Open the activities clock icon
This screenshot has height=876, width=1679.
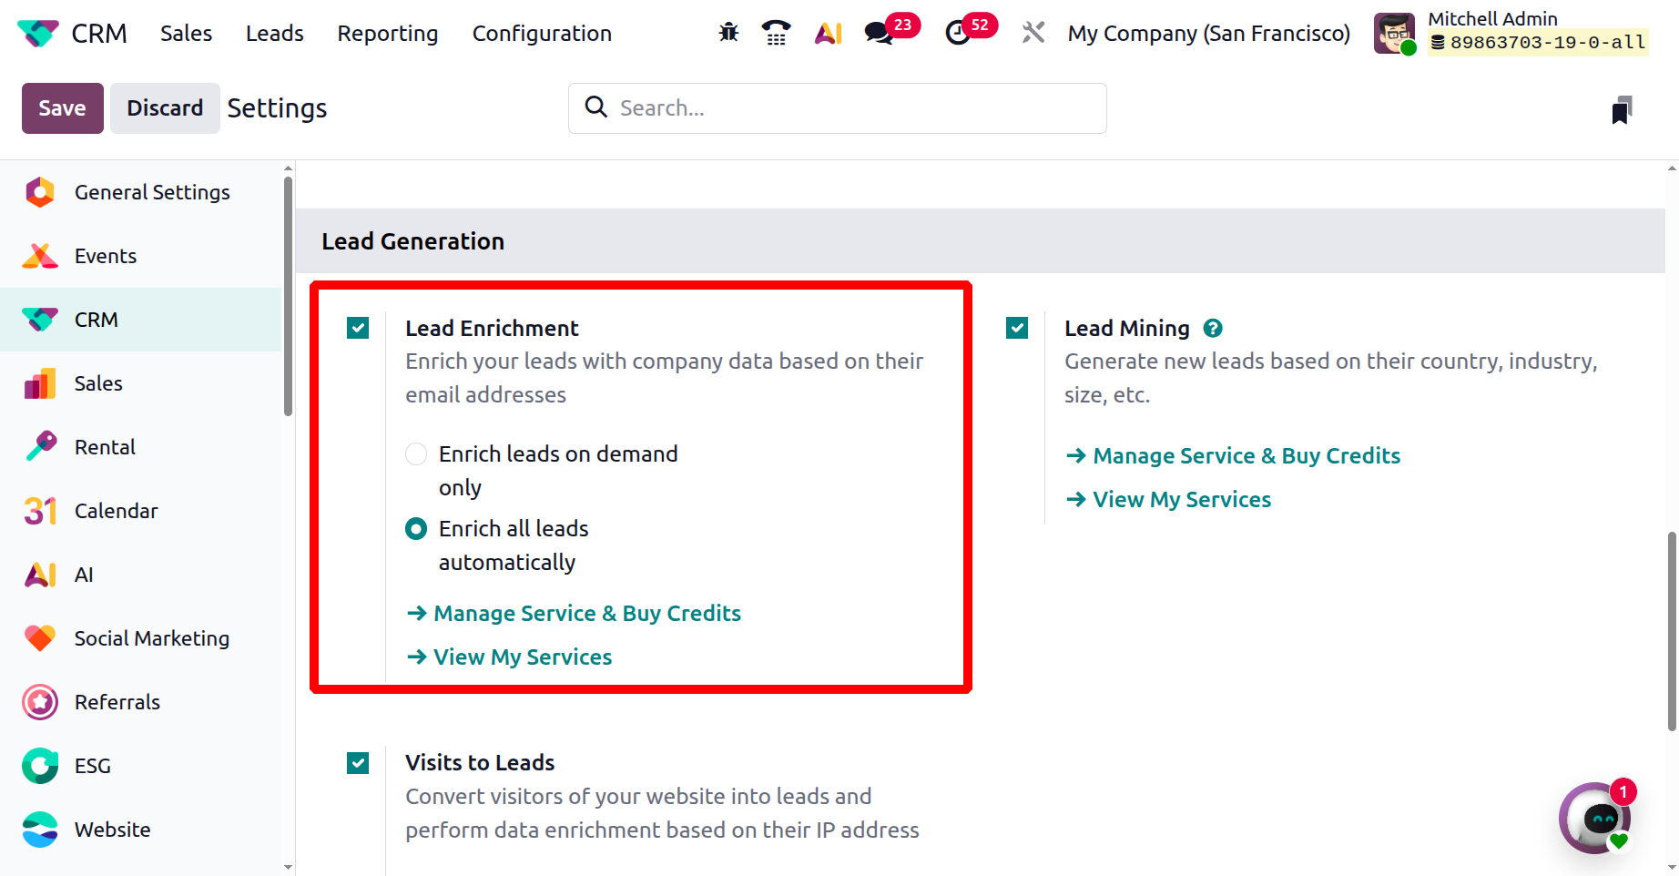coord(958,34)
